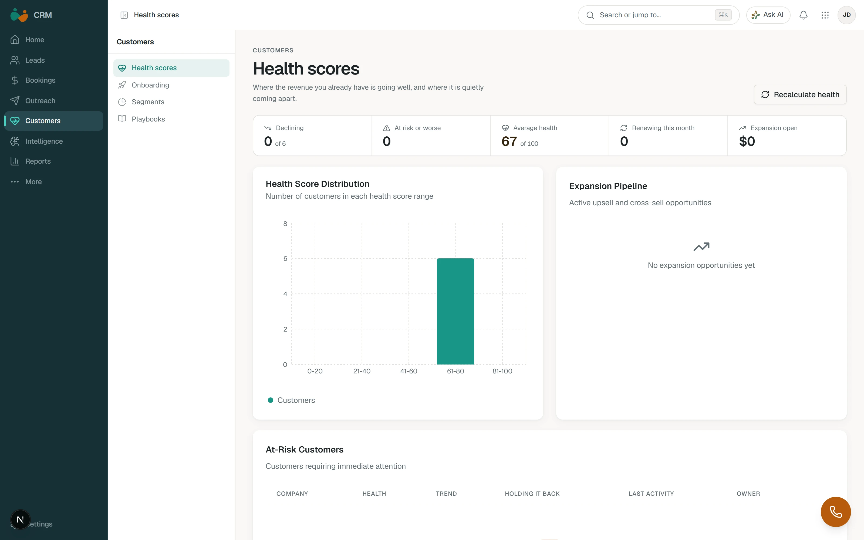Click the At risk or worse card
The image size is (864, 540).
click(431, 135)
